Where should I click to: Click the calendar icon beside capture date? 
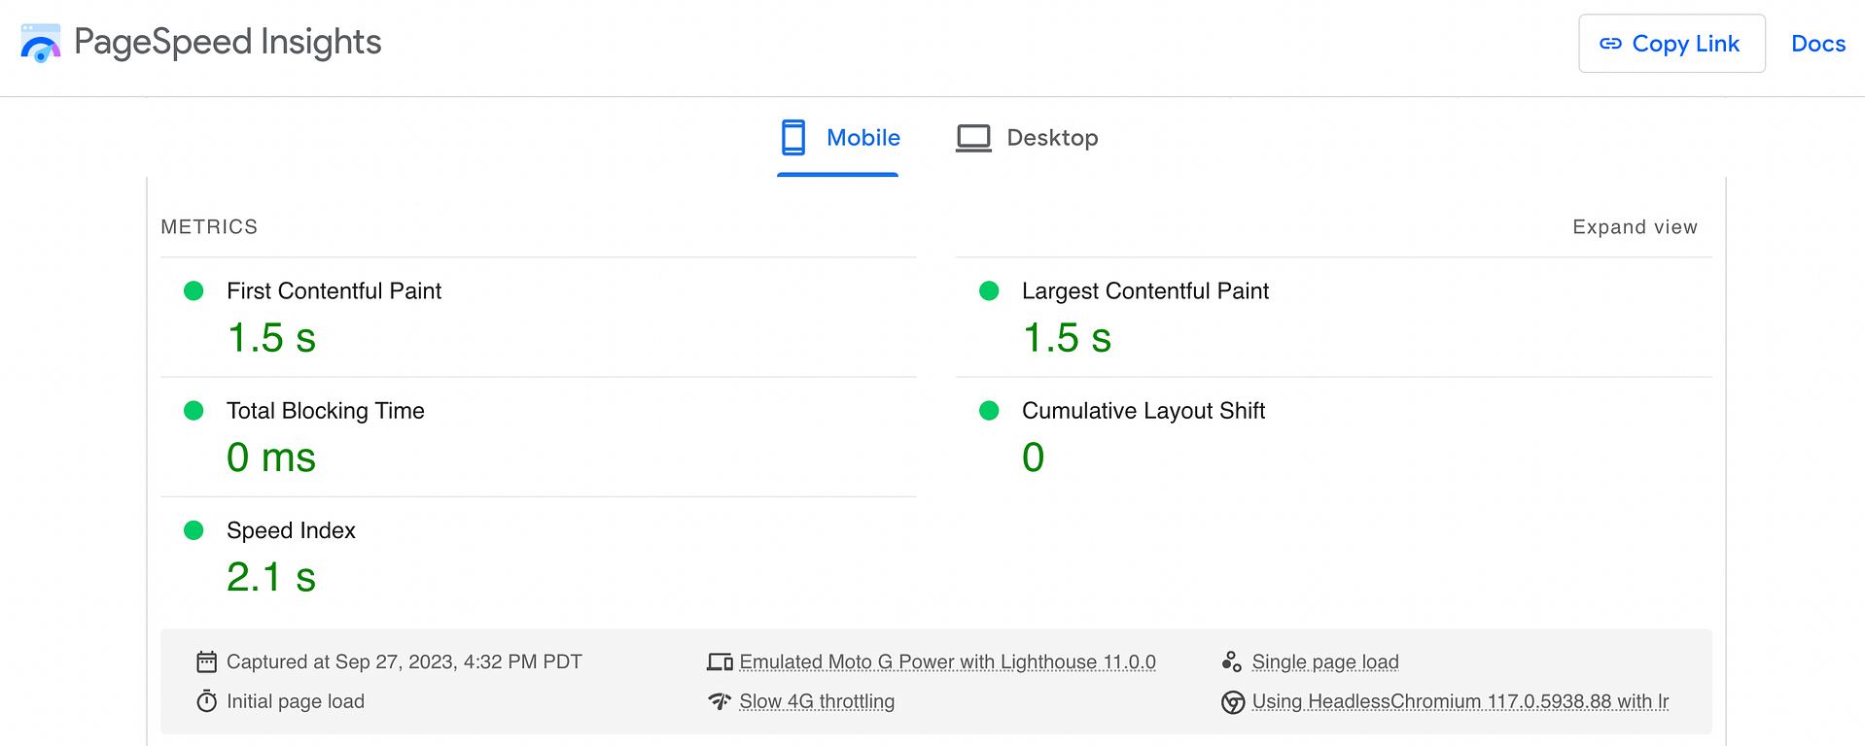click(x=206, y=662)
